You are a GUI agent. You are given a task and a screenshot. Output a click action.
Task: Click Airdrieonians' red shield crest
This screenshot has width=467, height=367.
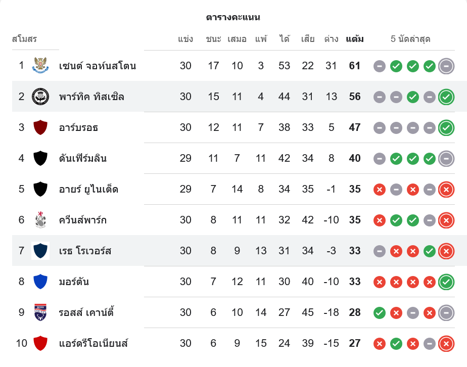(x=40, y=343)
